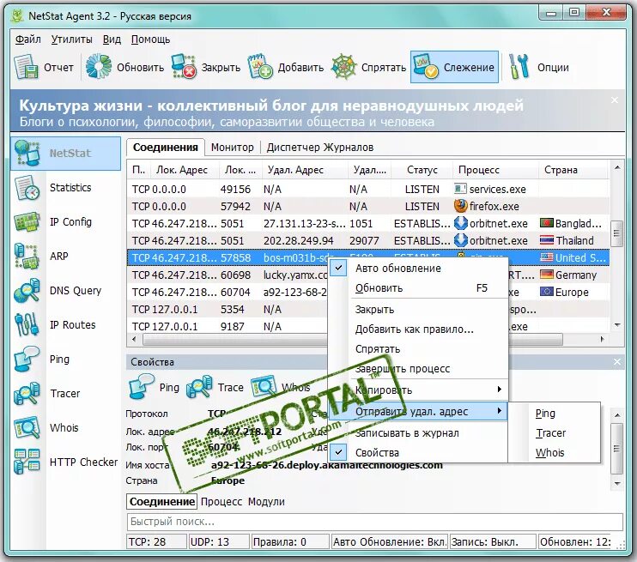Sort by Процесс column header
This screenshot has width=637, height=562.
coord(495,170)
